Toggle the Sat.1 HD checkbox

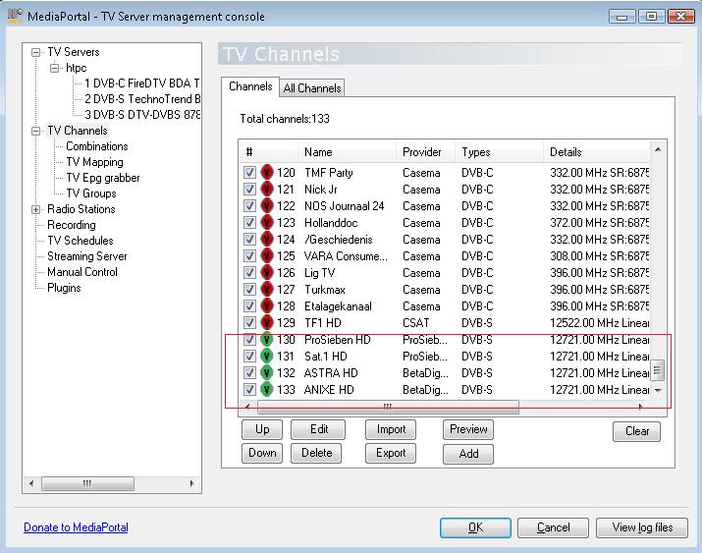click(x=249, y=357)
